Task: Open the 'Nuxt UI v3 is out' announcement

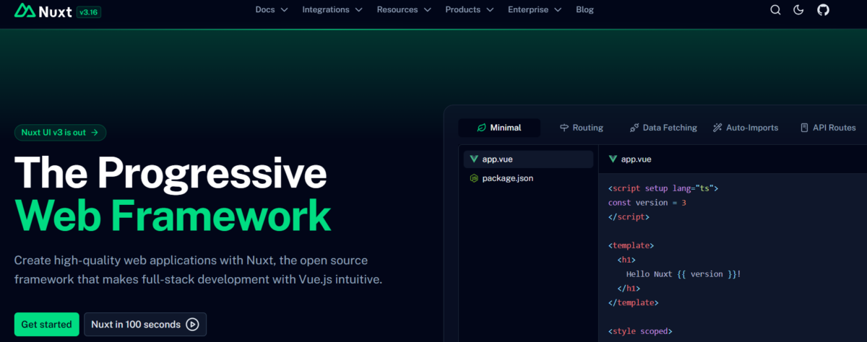Action: 60,132
